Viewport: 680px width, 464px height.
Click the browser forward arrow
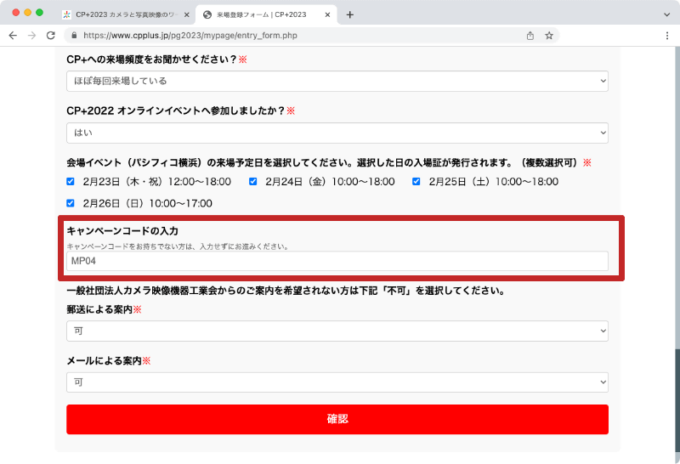tap(31, 36)
